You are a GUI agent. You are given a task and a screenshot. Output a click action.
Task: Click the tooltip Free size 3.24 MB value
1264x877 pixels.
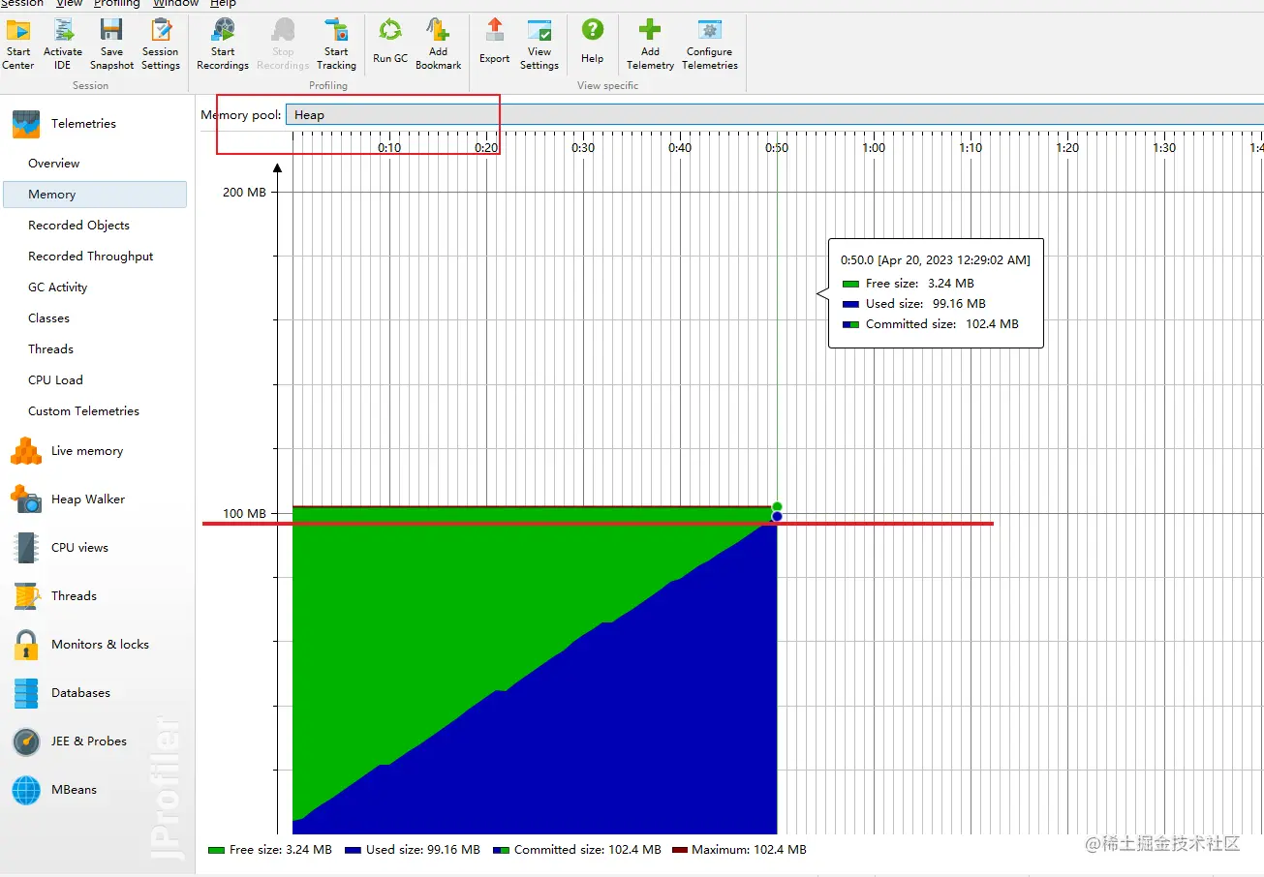point(951,284)
